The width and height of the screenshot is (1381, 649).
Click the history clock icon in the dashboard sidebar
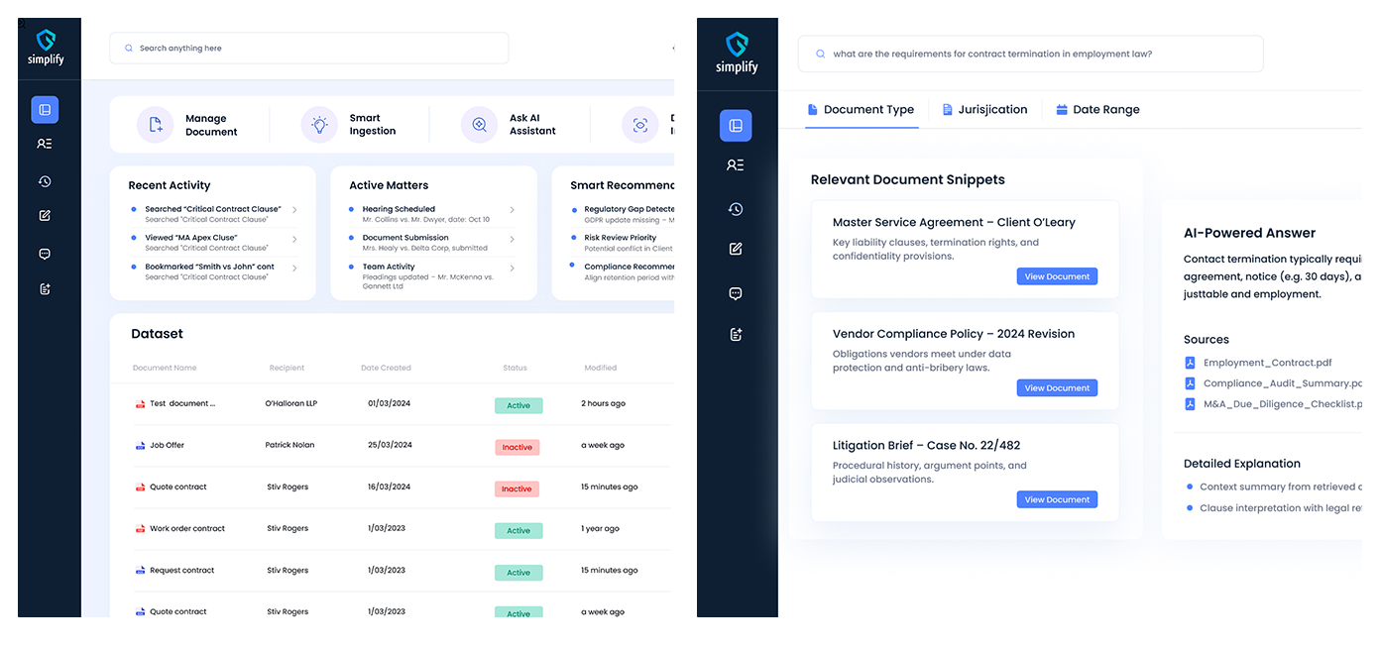coord(45,181)
